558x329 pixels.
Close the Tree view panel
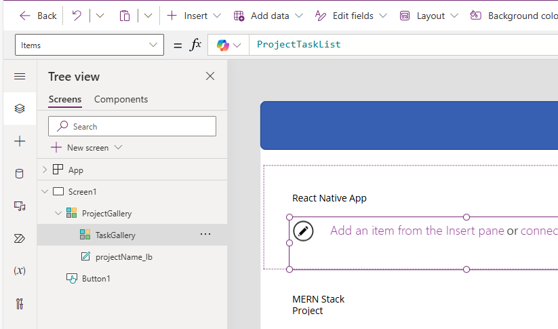click(x=210, y=76)
